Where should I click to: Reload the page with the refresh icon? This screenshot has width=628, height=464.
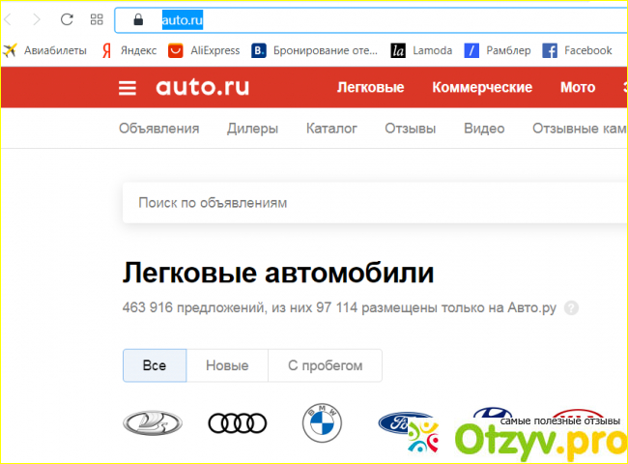pos(67,19)
